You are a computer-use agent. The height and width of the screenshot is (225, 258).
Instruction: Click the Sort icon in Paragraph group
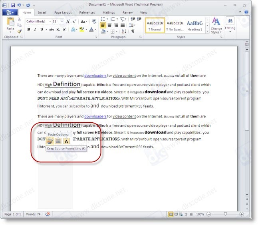click(124, 31)
